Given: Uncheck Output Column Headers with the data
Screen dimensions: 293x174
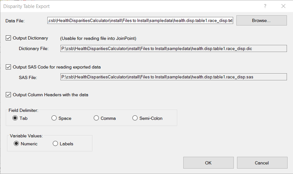Looking at the screenshot, I should [x=9, y=95].
